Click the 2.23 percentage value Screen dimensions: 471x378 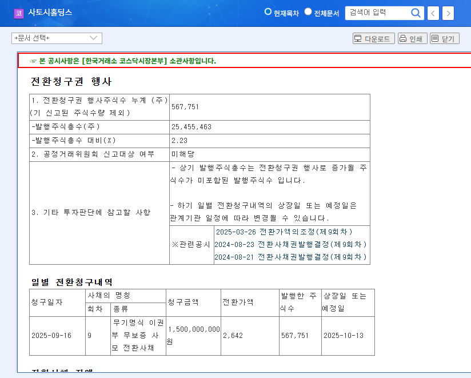[179, 141]
